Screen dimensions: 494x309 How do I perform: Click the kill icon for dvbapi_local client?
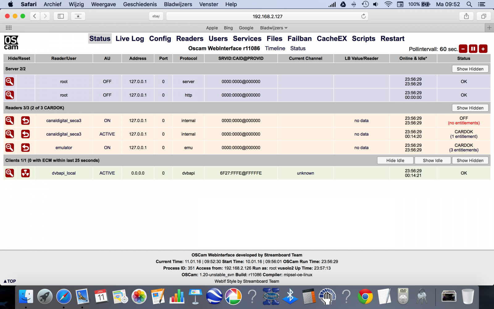(x=25, y=173)
